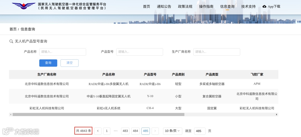
Task: Click 彩虹无人机科技有限公司 in the 生产厂商名称 column
Action: point(47,108)
